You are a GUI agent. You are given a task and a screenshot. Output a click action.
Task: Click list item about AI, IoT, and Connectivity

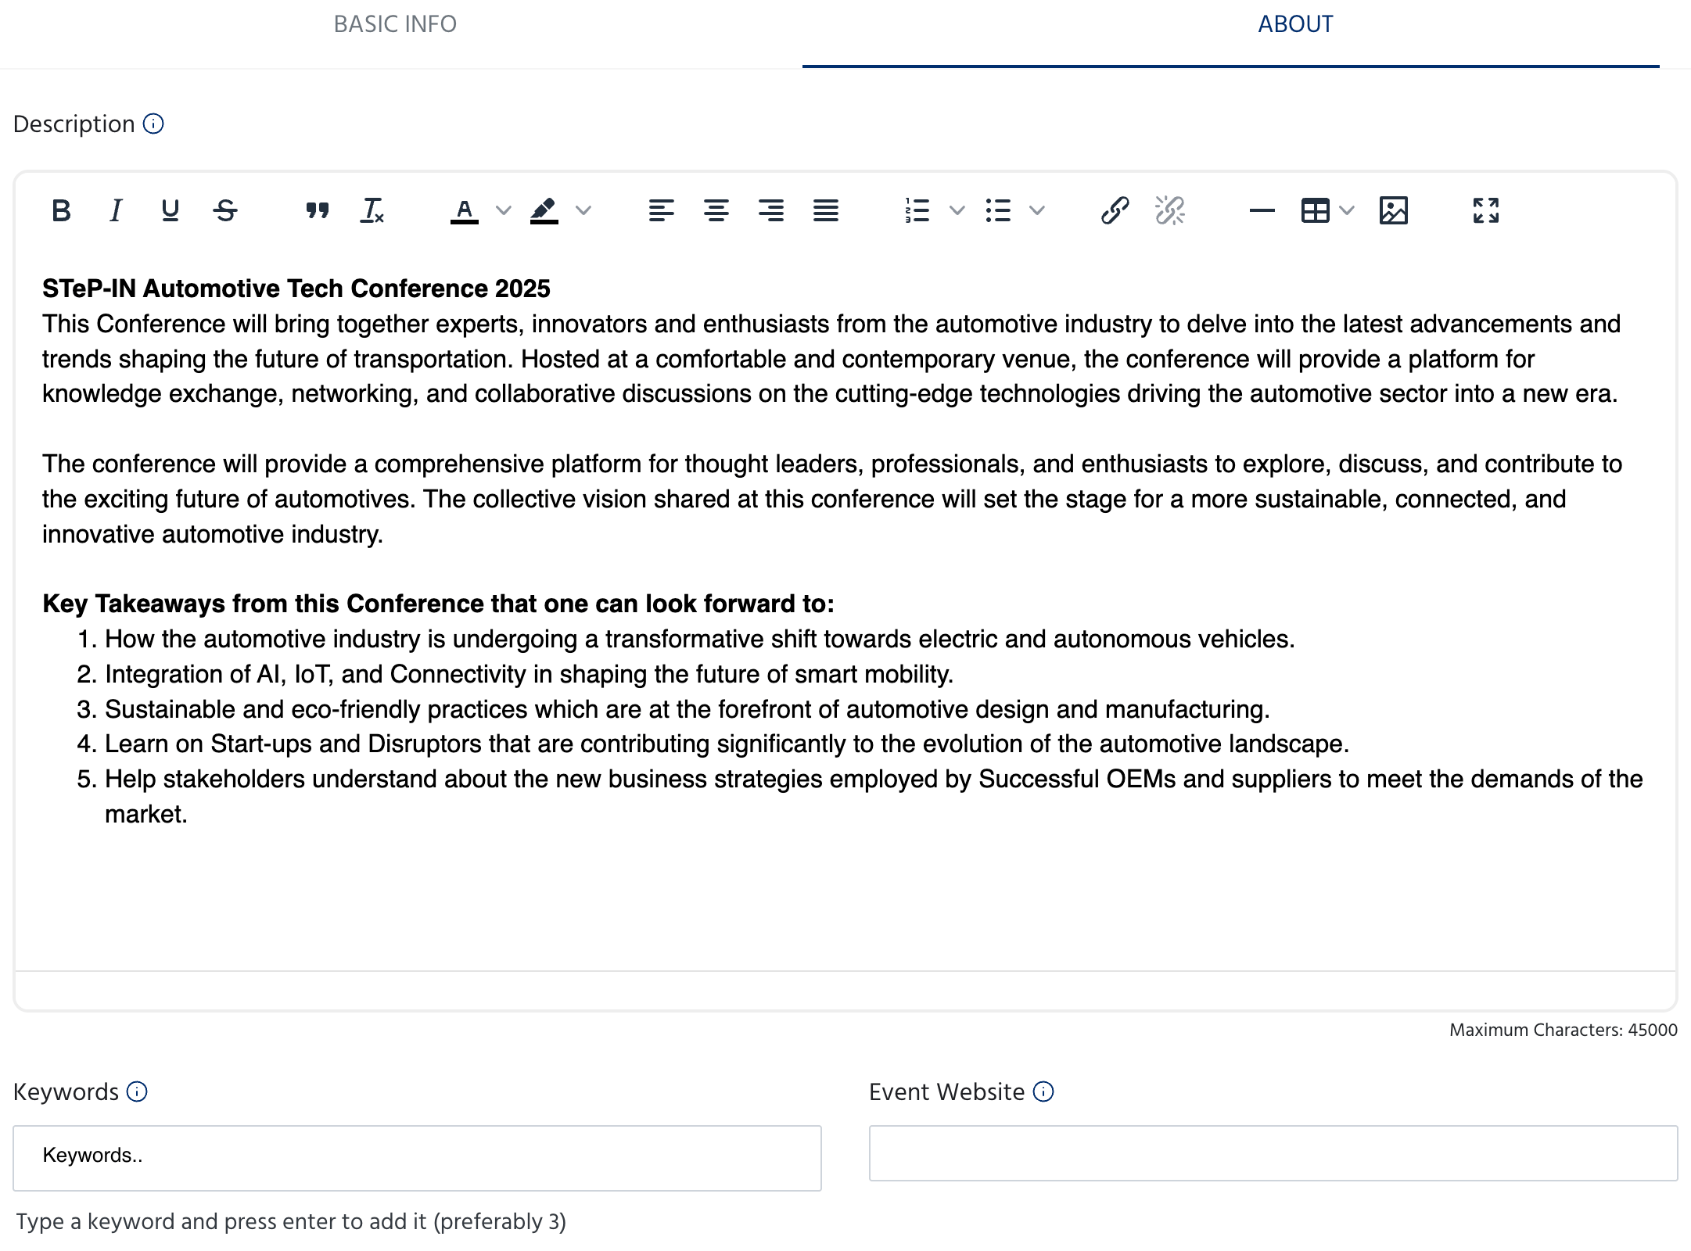[530, 674]
